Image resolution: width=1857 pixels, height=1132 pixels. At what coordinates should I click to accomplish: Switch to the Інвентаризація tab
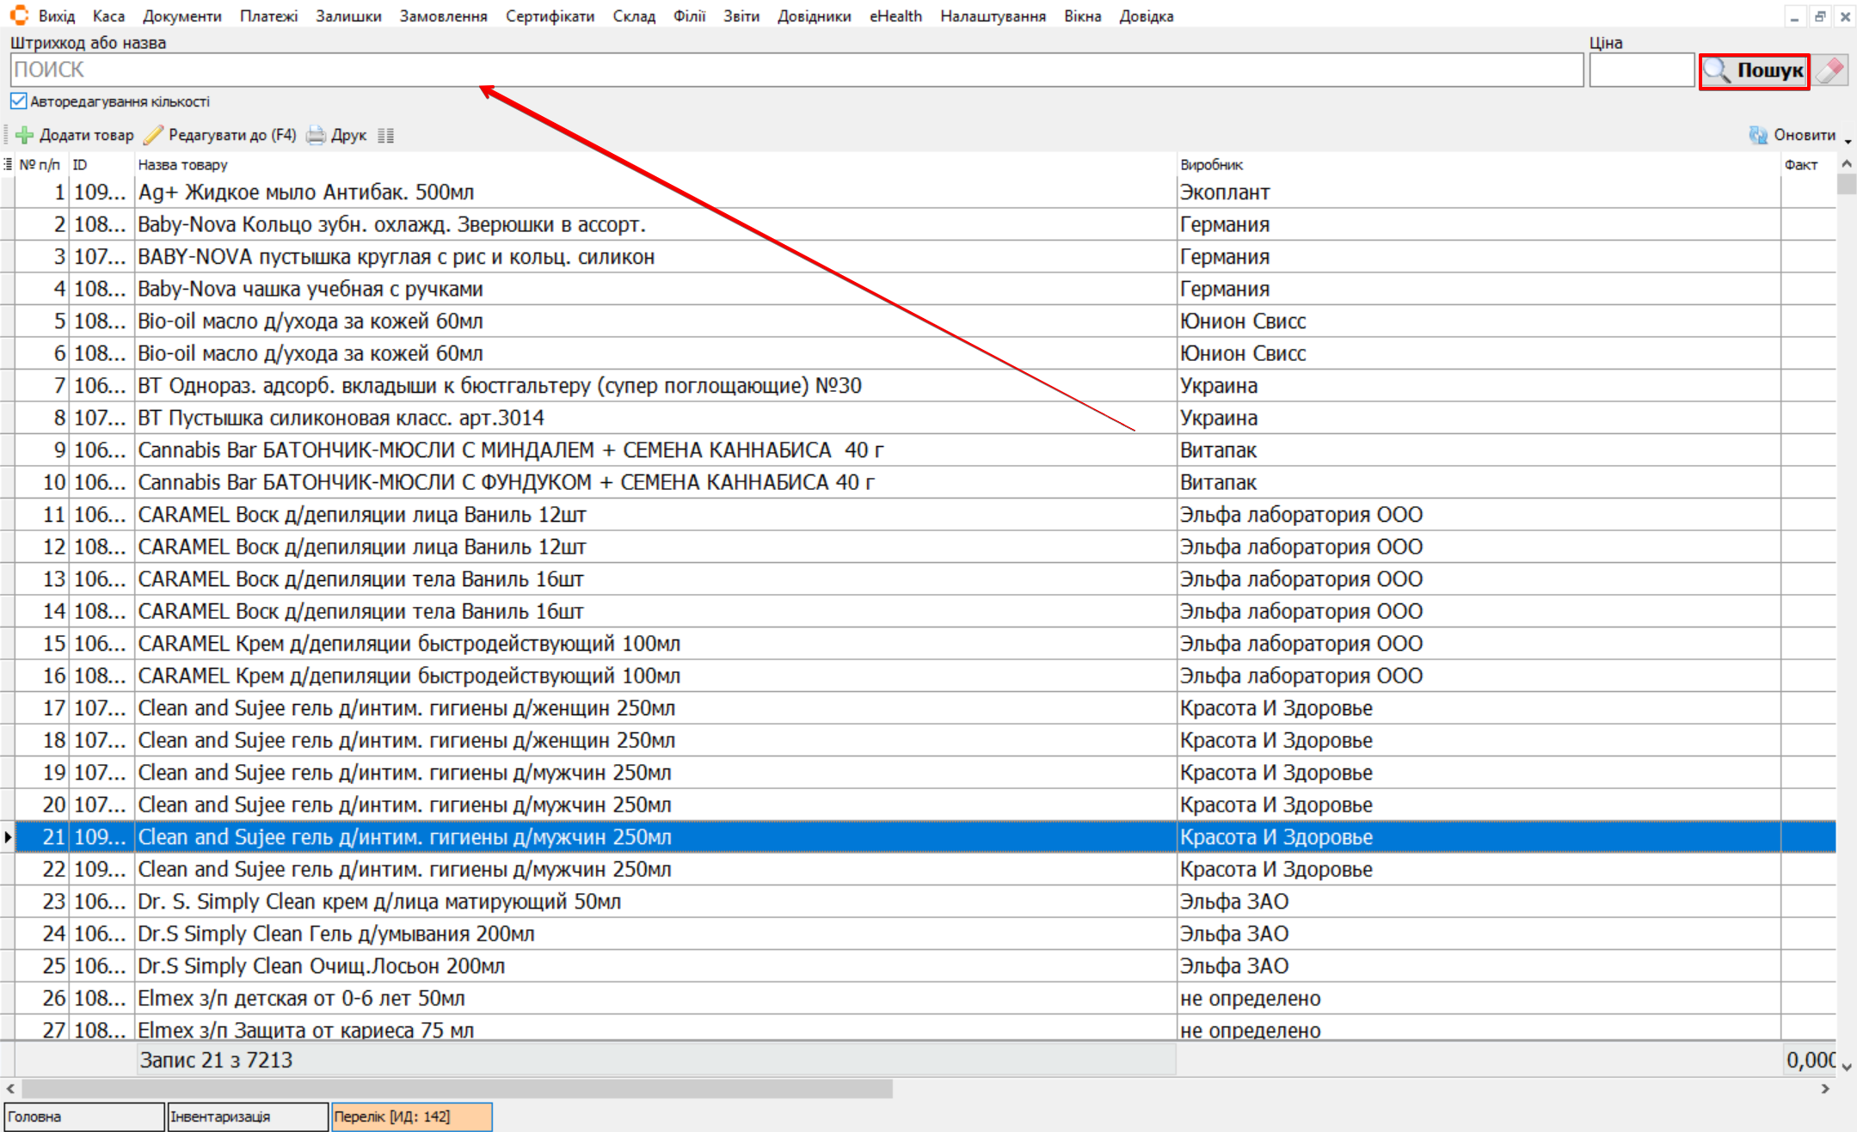pos(247,1117)
